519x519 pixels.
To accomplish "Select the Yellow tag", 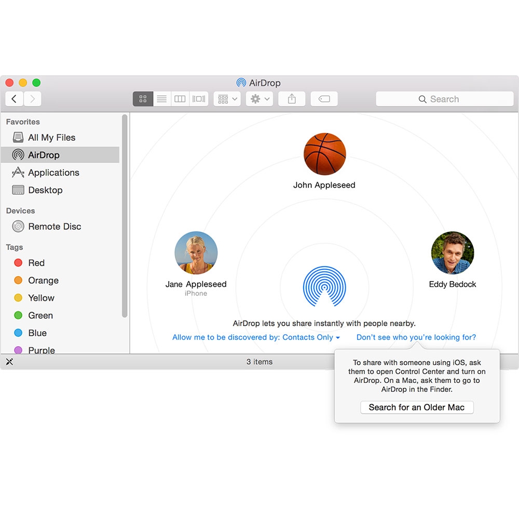I will pyautogui.click(x=60, y=298).
